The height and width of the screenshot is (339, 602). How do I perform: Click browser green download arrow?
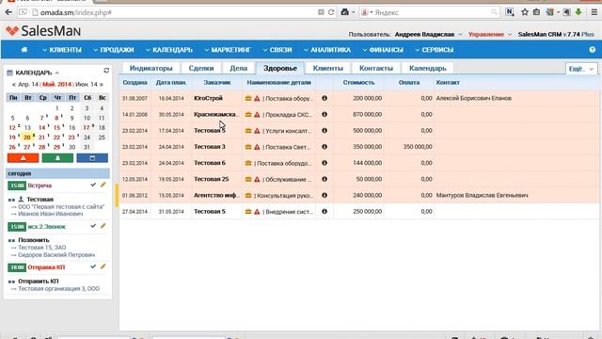pyautogui.click(x=578, y=12)
